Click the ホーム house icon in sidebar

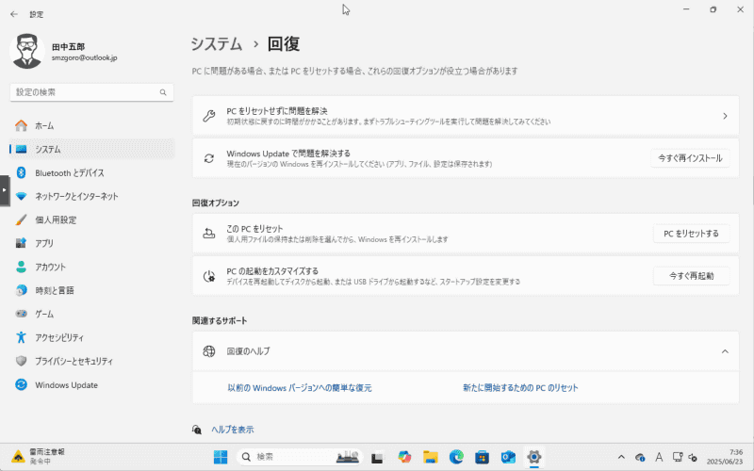pos(21,126)
